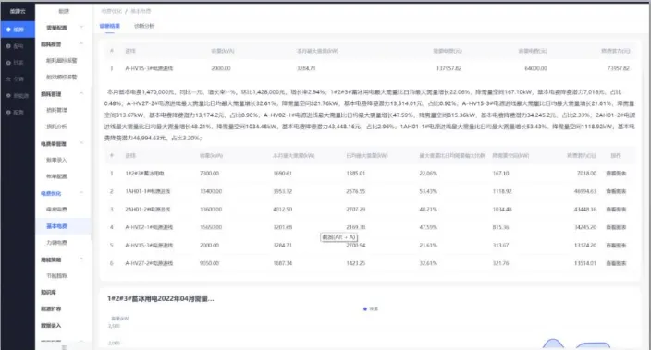Click the breadcrumb's first segment at page top

click(111, 11)
